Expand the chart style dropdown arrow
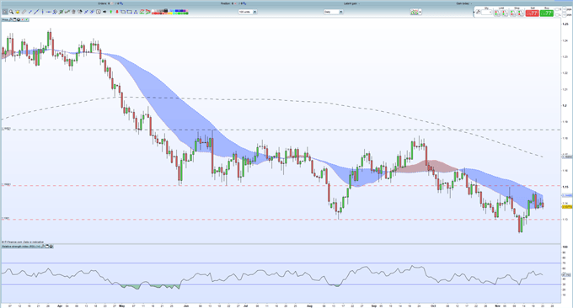573x308 pixels. click(x=420, y=12)
